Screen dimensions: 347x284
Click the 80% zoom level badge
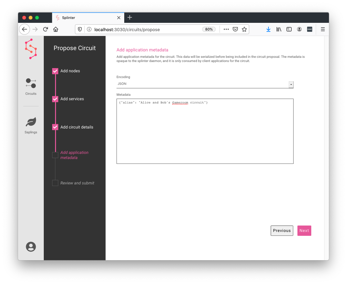209,29
